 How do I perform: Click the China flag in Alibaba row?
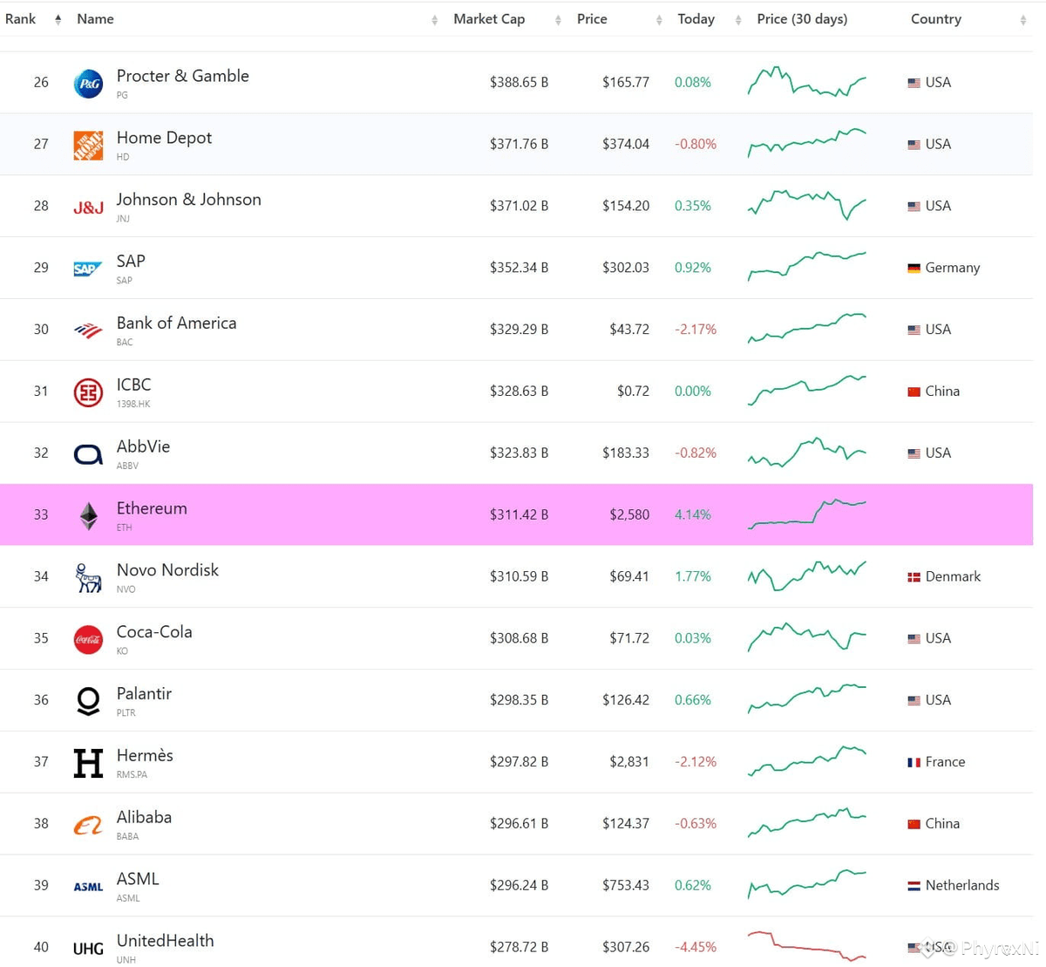click(x=914, y=824)
